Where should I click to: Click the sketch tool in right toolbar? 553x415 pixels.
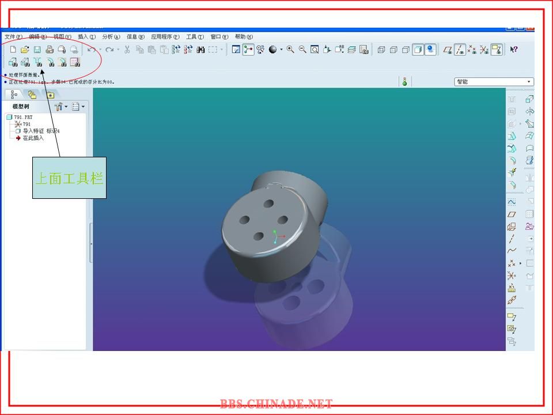point(512,202)
